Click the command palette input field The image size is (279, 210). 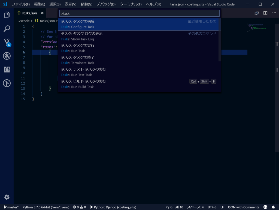coord(139,13)
